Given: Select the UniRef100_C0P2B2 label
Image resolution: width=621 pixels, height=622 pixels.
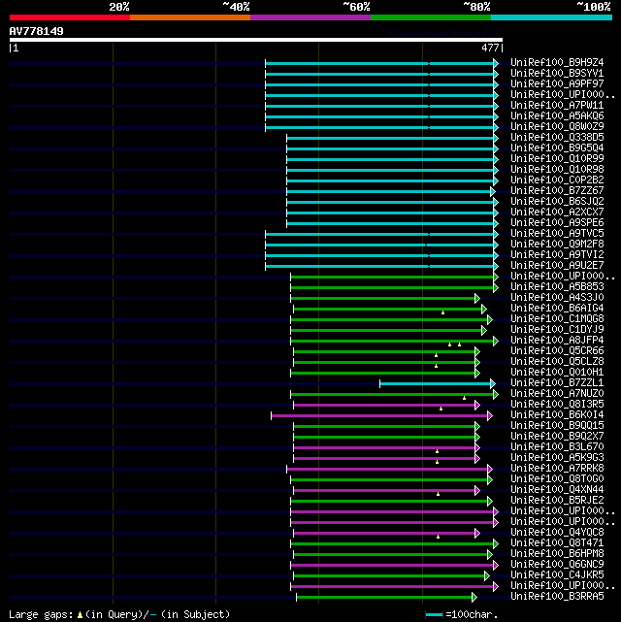Looking at the screenshot, I should (x=557, y=180).
